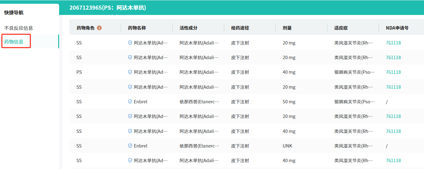Click the shield icon in the second table row
The image size is (424, 169).
pyautogui.click(x=130, y=57)
